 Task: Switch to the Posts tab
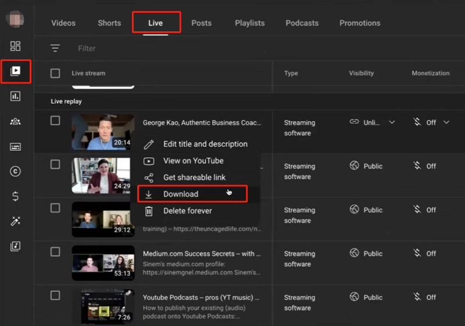click(x=202, y=23)
